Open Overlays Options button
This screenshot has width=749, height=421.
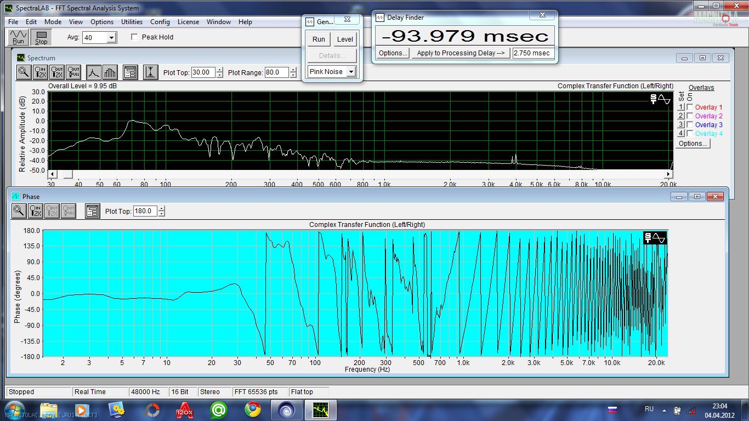[693, 144]
